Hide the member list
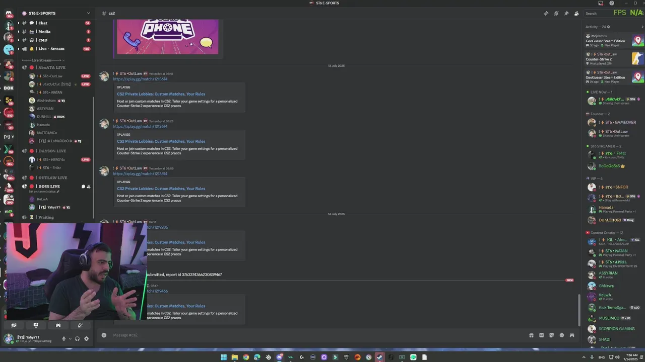 click(576, 14)
